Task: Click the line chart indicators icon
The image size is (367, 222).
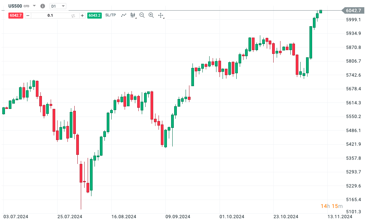Action: coord(123,15)
